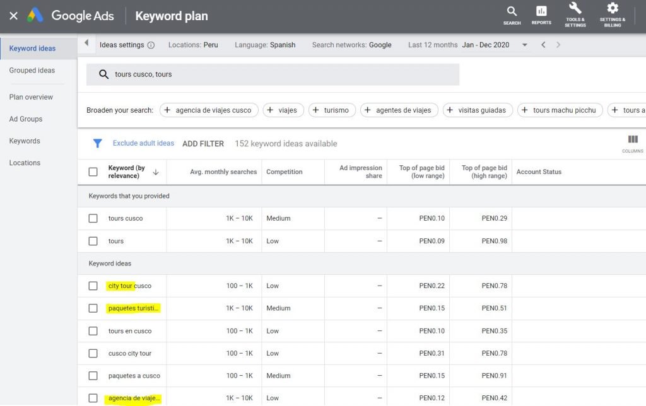The width and height of the screenshot is (646, 406).
Task: Click Account Status column header
Action: tap(539, 171)
